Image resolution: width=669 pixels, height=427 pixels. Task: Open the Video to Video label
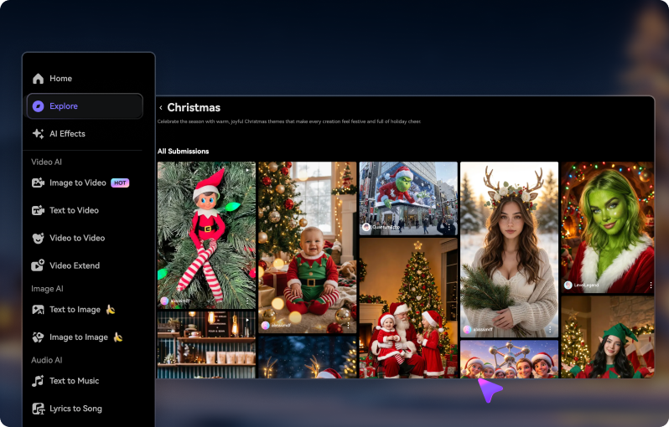[77, 239]
